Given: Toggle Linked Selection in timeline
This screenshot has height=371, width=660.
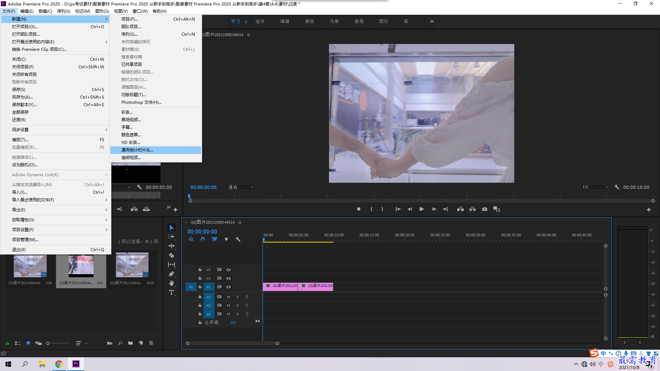Looking at the screenshot, I should click(x=214, y=239).
